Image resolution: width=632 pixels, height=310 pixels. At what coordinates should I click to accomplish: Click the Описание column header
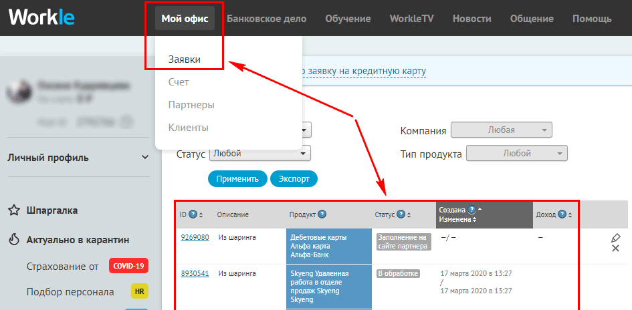(x=233, y=215)
